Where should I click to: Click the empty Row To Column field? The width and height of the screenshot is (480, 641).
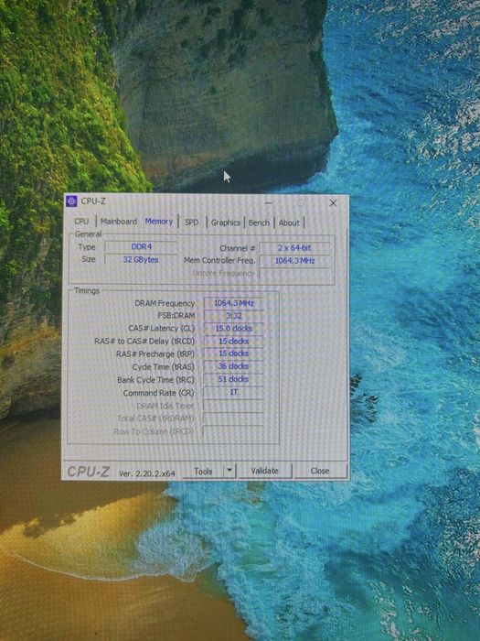(x=233, y=431)
